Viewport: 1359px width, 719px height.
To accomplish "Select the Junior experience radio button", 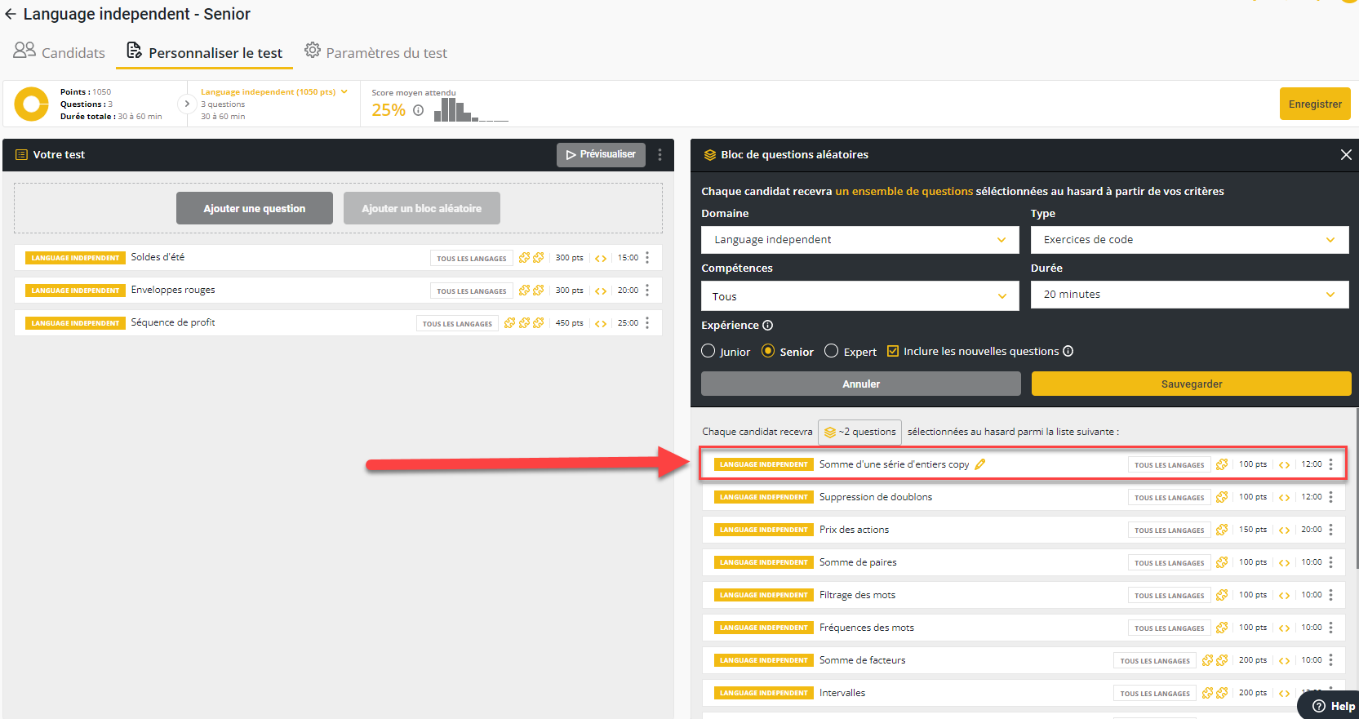I will tap(708, 351).
